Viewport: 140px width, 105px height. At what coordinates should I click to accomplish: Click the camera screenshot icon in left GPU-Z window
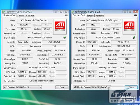click(66, 15)
